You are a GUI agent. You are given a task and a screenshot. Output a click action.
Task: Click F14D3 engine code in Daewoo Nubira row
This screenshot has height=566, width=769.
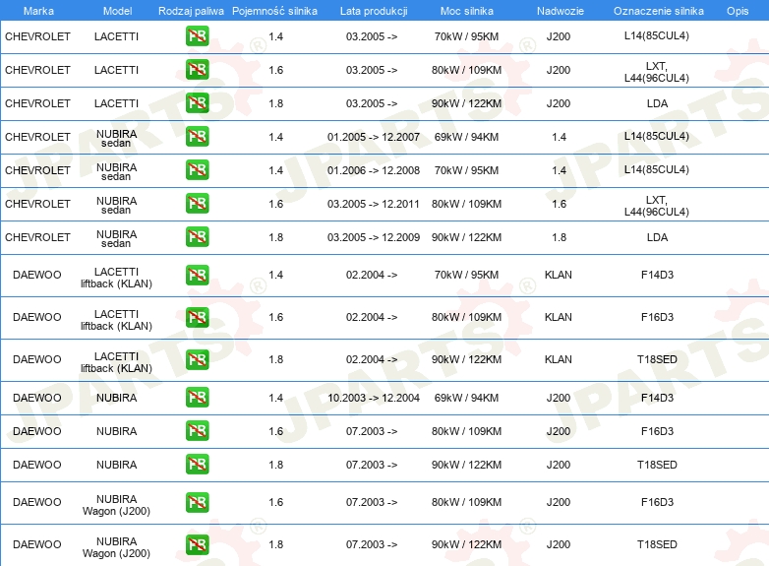(657, 398)
